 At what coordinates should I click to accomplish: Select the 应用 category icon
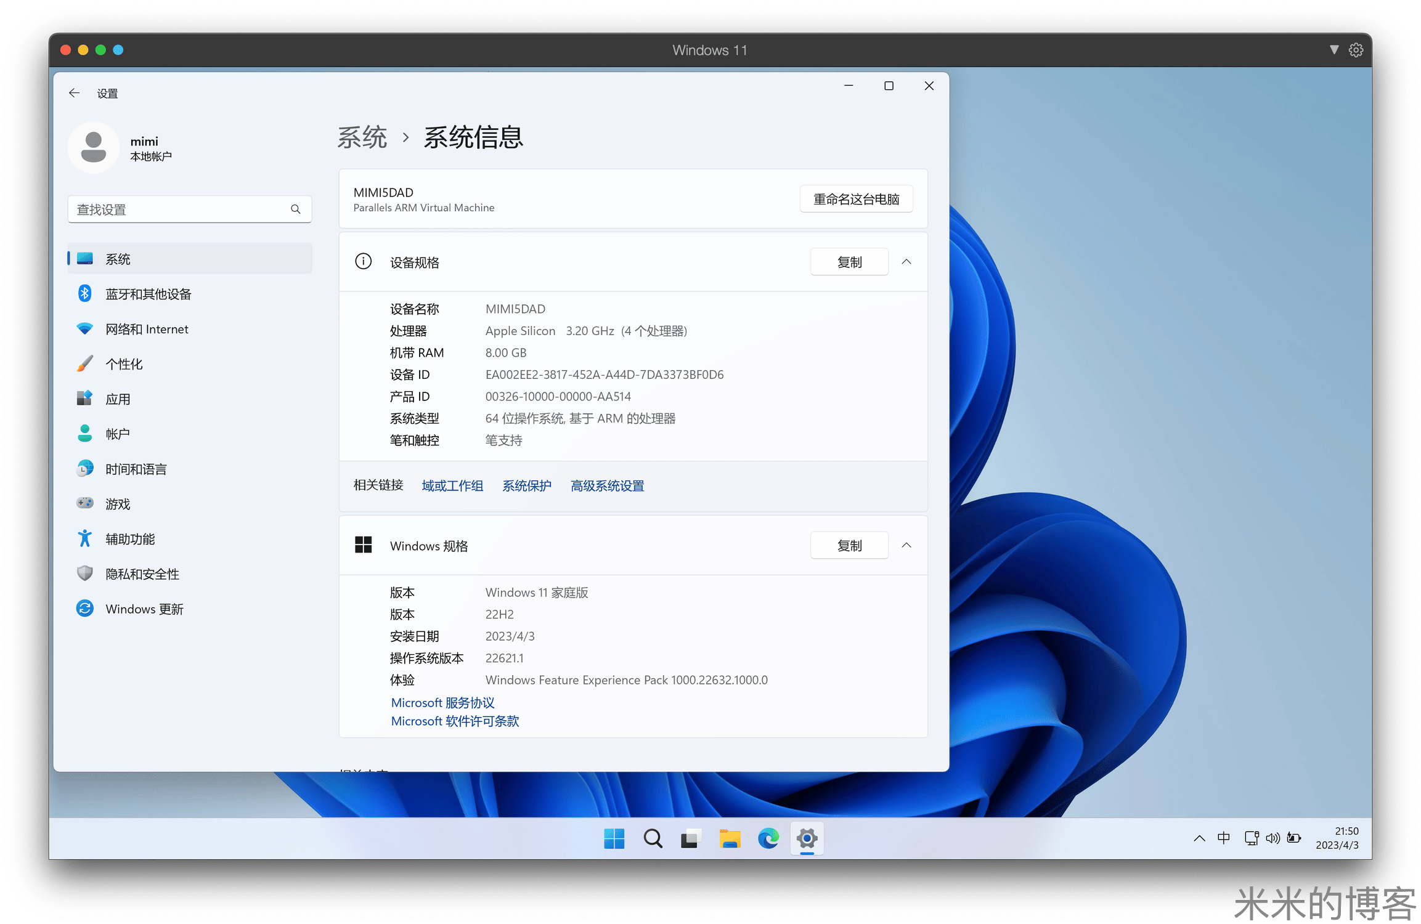(x=84, y=399)
